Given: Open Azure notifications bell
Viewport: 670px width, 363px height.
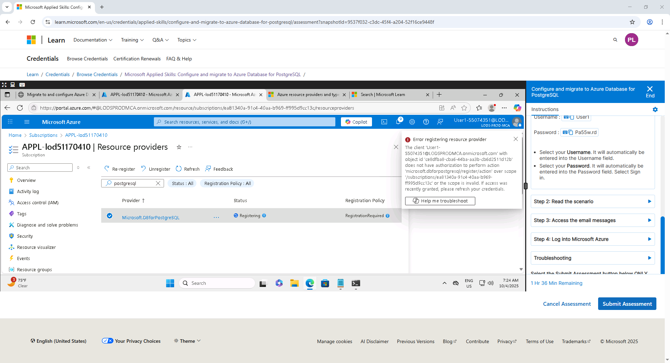Looking at the screenshot, I should [398, 122].
